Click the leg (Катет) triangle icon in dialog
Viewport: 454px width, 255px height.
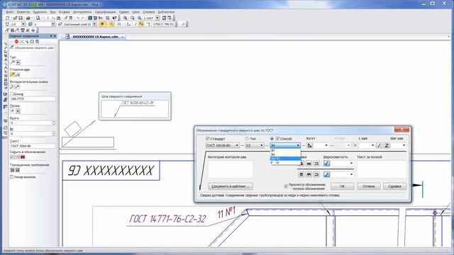309,145
